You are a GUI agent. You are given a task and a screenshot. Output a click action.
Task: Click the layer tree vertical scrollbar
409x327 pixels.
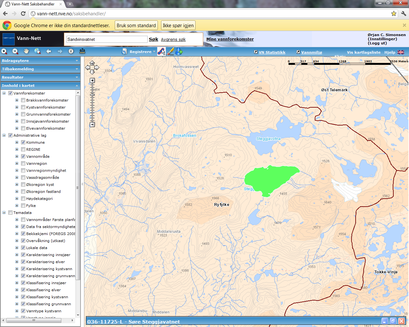tap(78, 188)
